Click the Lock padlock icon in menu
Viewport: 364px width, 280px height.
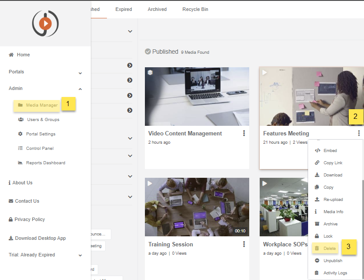(317, 236)
